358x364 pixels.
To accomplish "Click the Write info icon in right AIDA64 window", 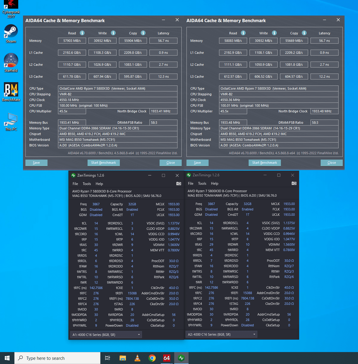I will click(x=274, y=33).
